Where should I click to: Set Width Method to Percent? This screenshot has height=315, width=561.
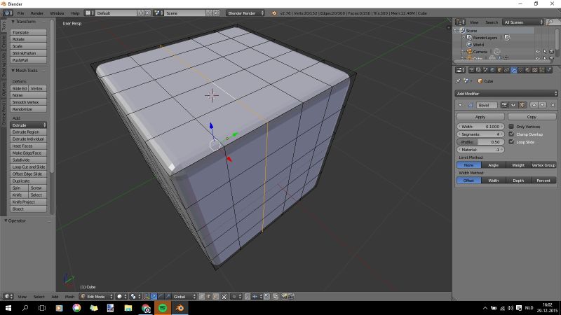[543, 181]
